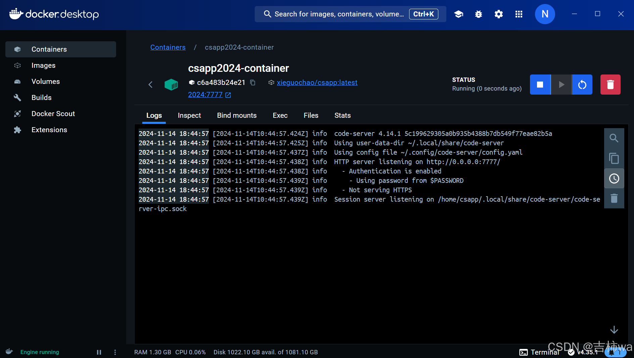Toggle log timestamps with the clock icon
Viewport: 634px width, 358px height.
614,178
